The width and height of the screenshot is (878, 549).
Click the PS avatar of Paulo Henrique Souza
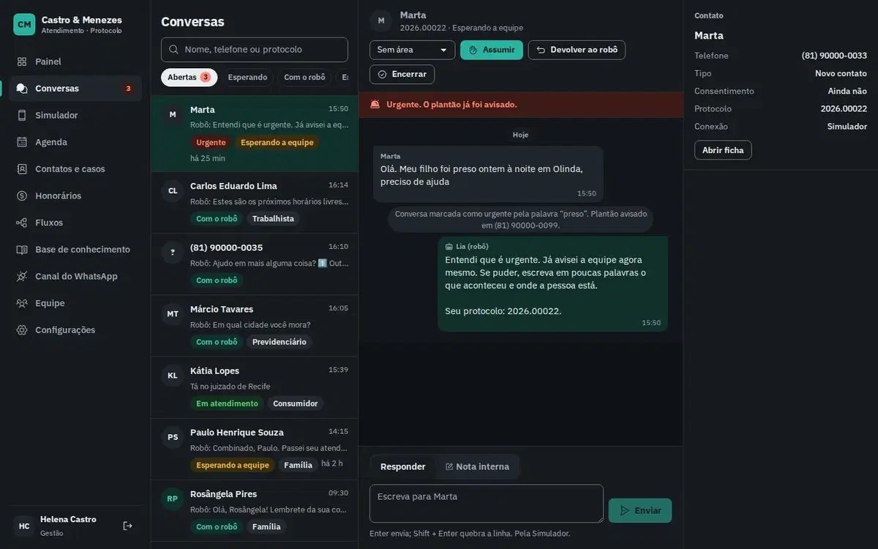click(x=173, y=437)
